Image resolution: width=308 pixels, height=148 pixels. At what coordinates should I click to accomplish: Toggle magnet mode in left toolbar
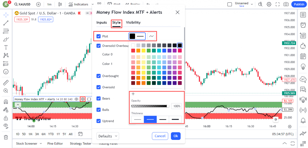point(6,102)
